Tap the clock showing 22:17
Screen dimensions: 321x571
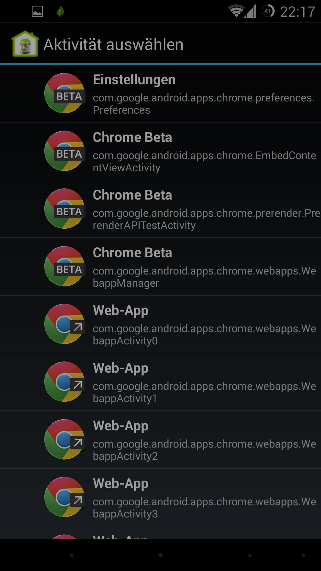[x=298, y=12]
